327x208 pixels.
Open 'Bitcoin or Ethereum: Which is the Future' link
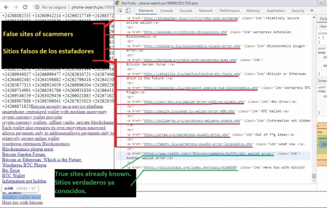click(42, 160)
